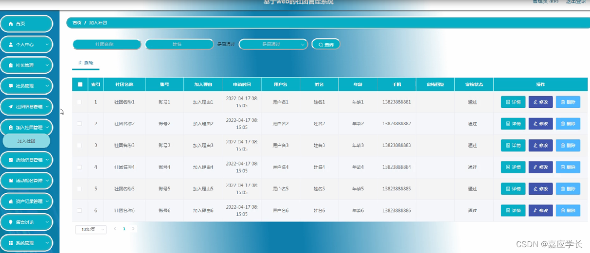Expand the 社团信息管理 sidebar chevron
This screenshot has width=590, height=253.
[47, 107]
